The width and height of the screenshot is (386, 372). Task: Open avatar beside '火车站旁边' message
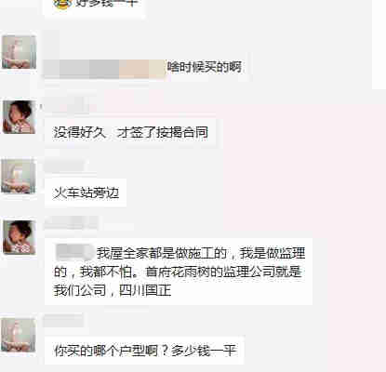(19, 177)
